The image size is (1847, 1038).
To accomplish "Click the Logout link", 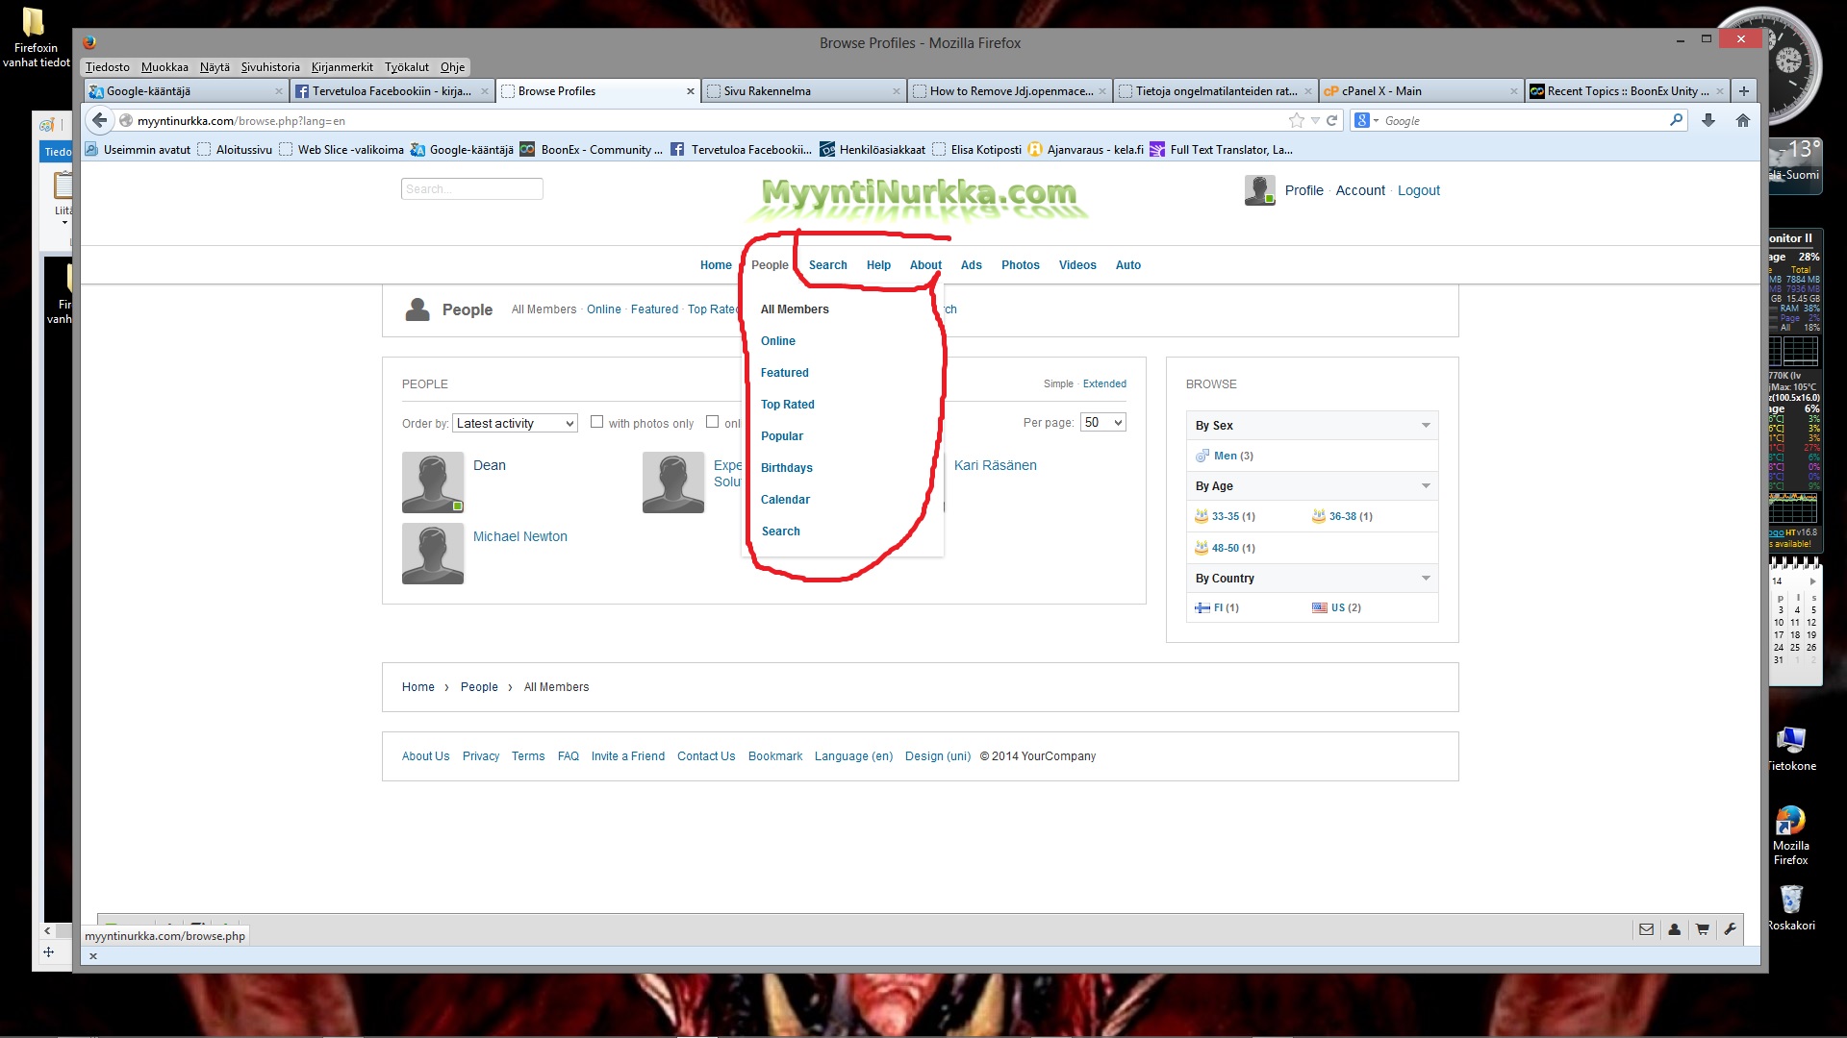I will [x=1418, y=190].
